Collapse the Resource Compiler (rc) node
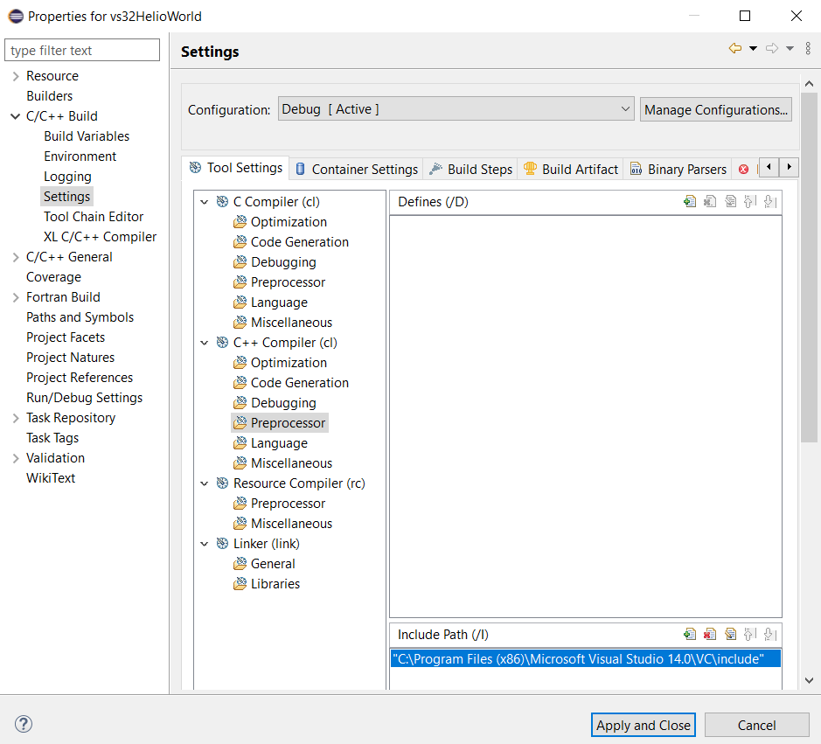This screenshot has width=821, height=744. [x=205, y=483]
